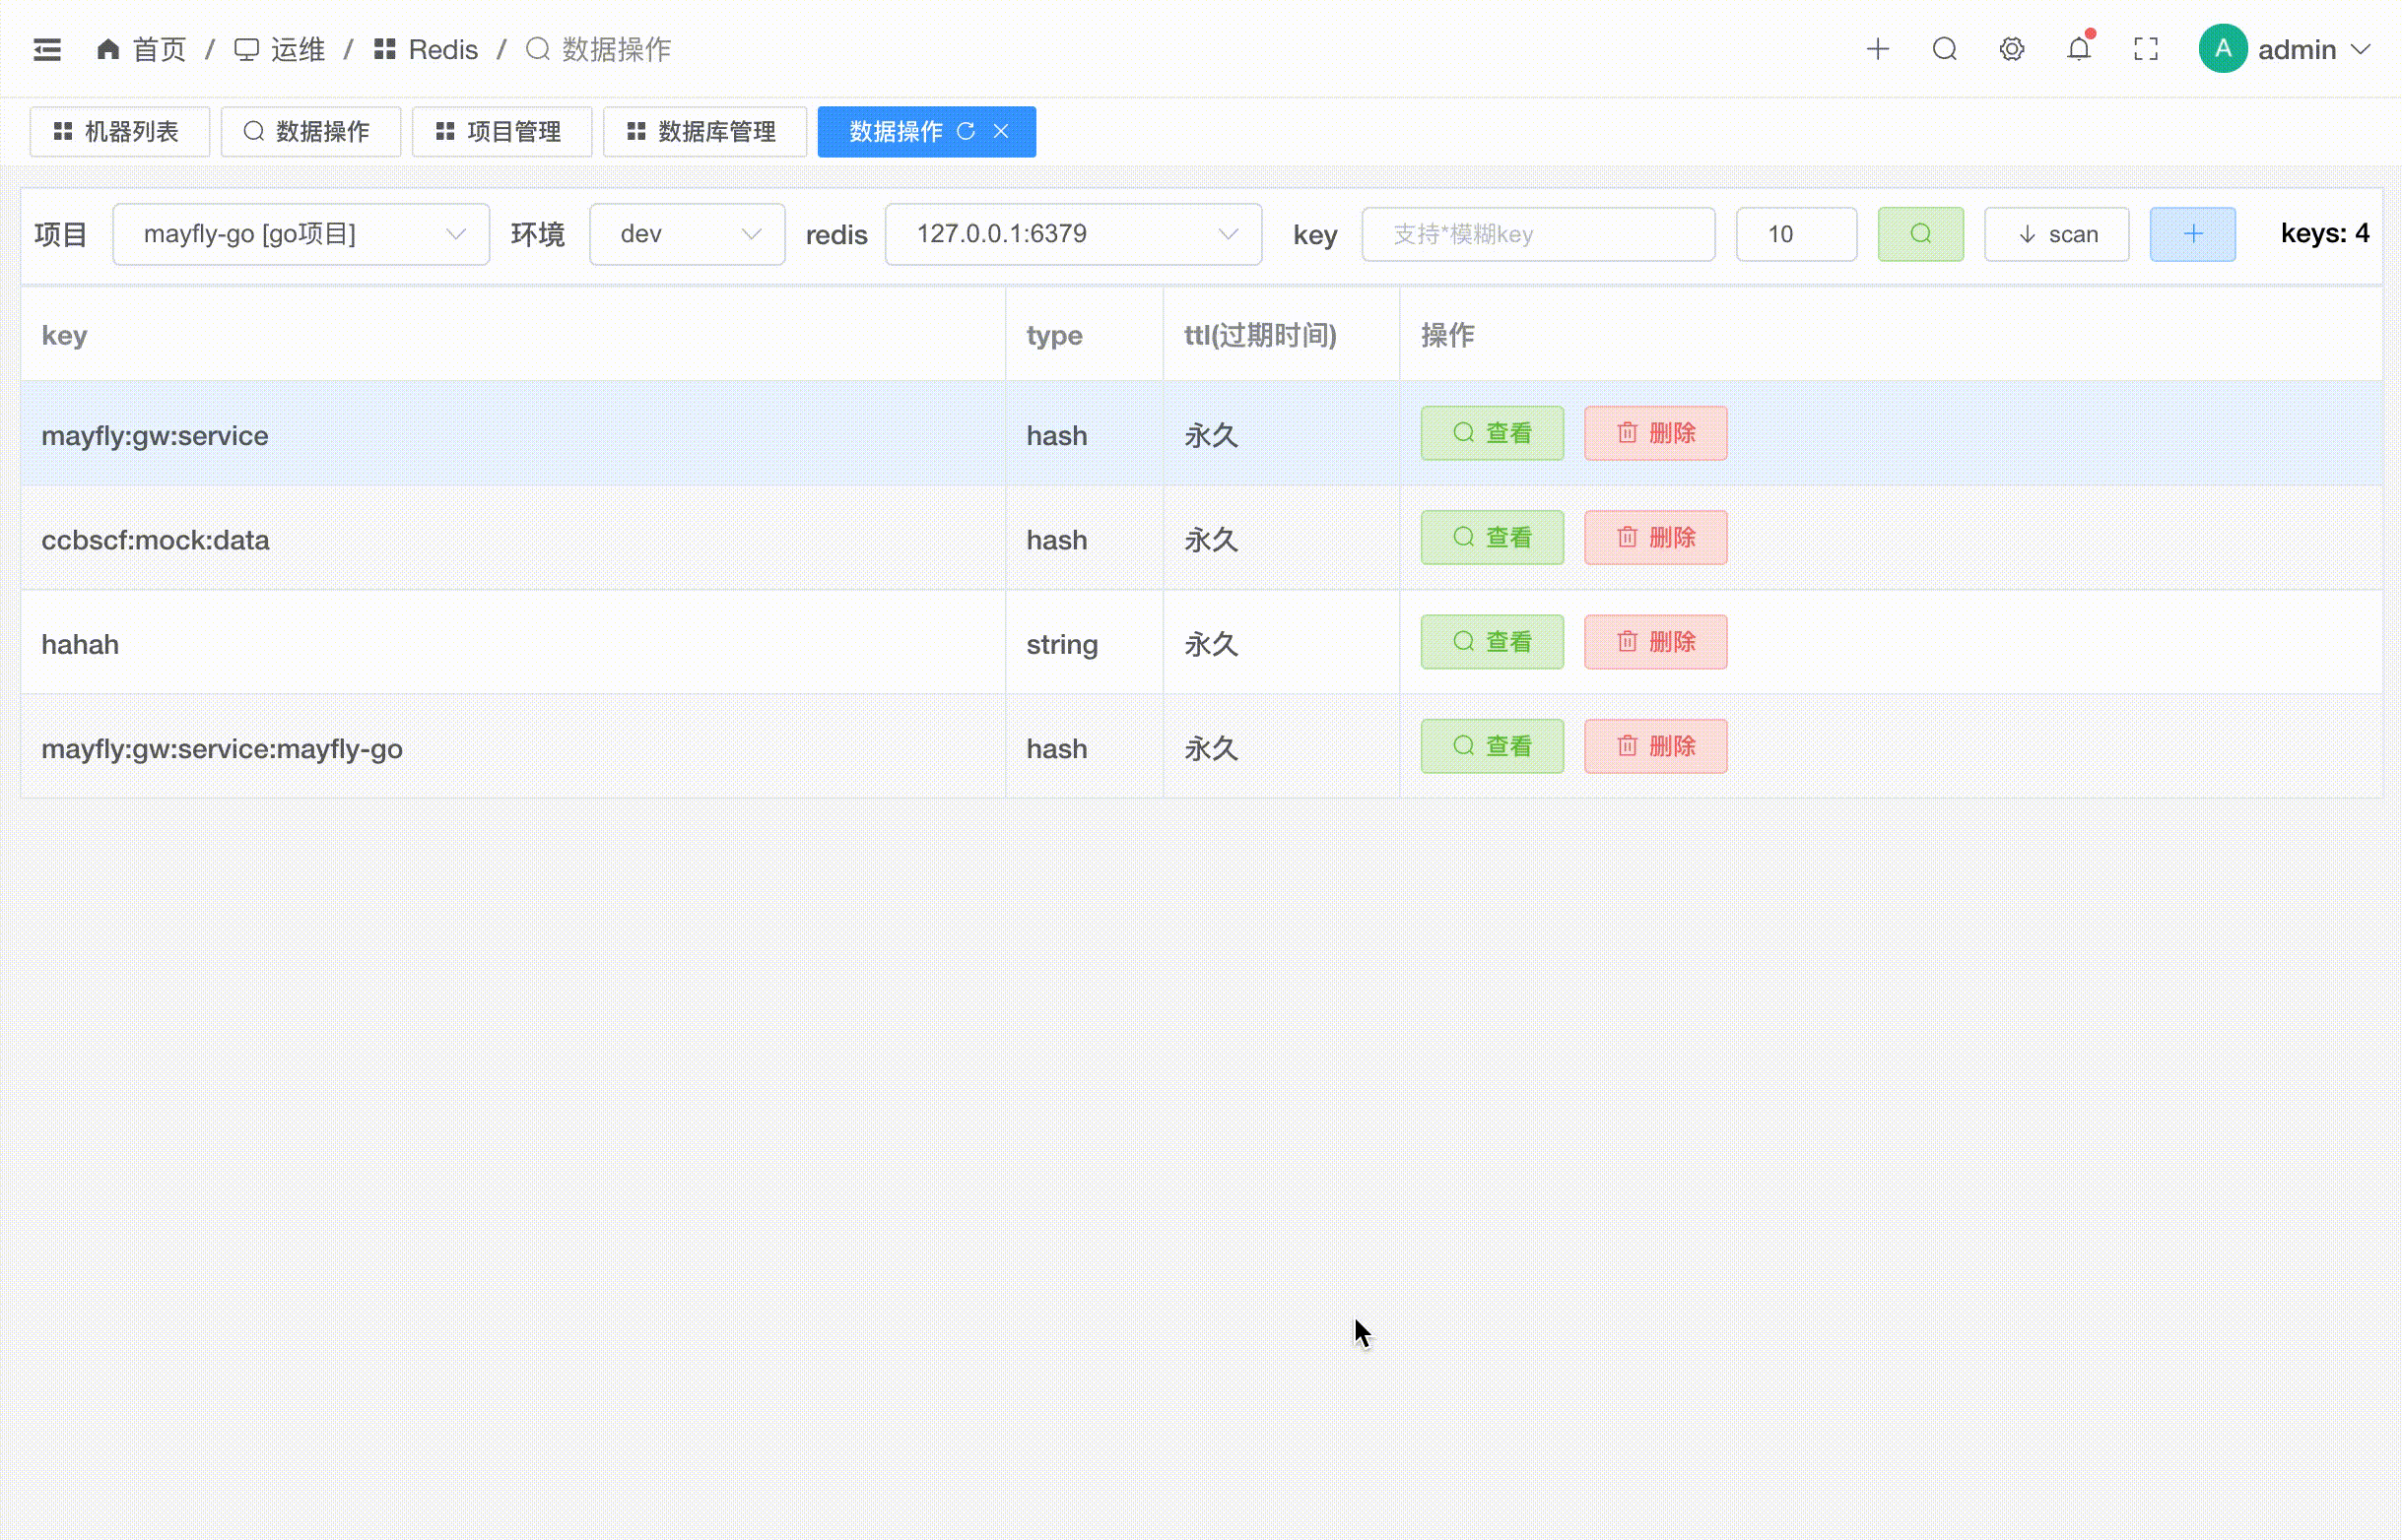Click the plus icon in top header
2402x1540 pixels.
(x=1878, y=49)
